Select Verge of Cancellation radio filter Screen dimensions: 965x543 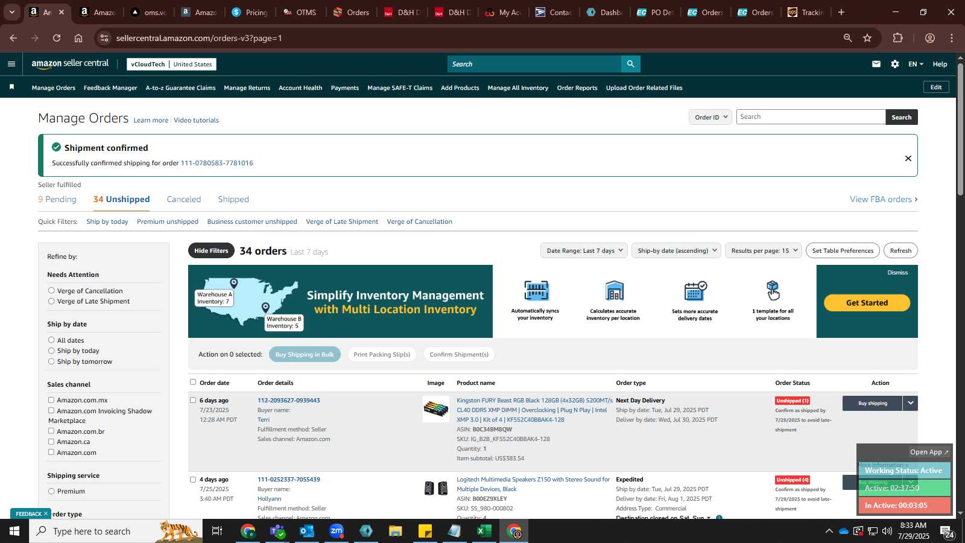(51, 290)
